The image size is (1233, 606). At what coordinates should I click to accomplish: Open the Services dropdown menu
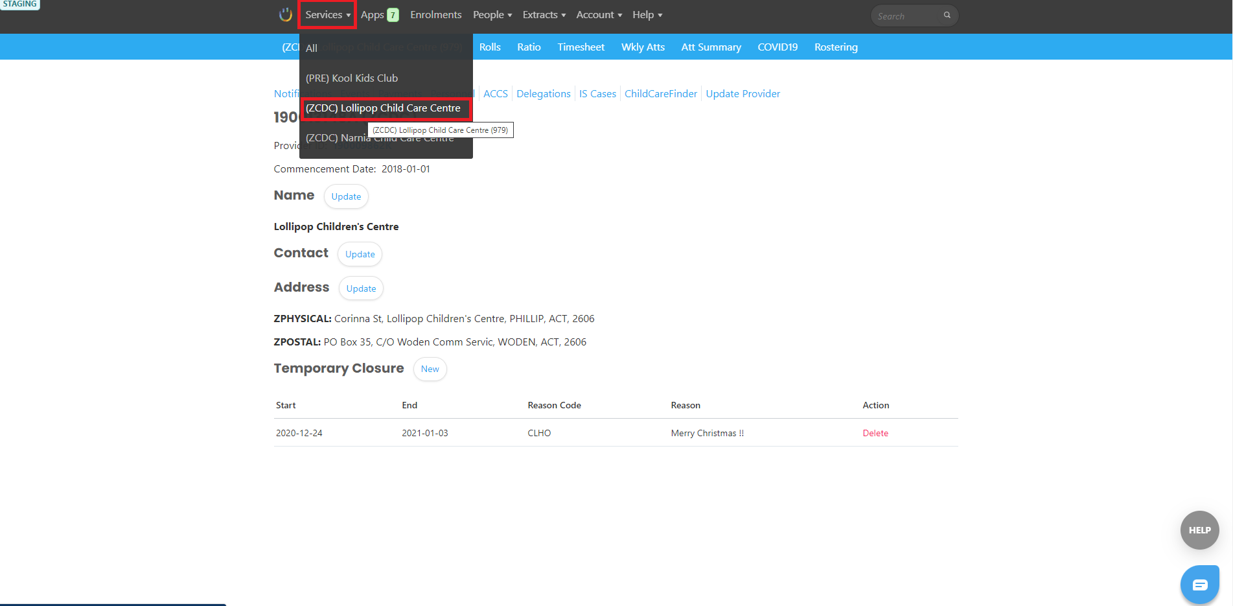[328, 15]
